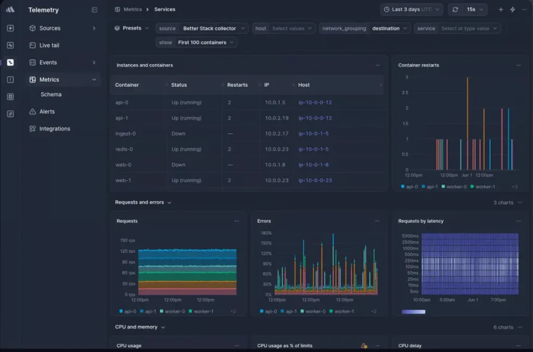
Task: Click the Metrics grid icon
Action: (32, 80)
